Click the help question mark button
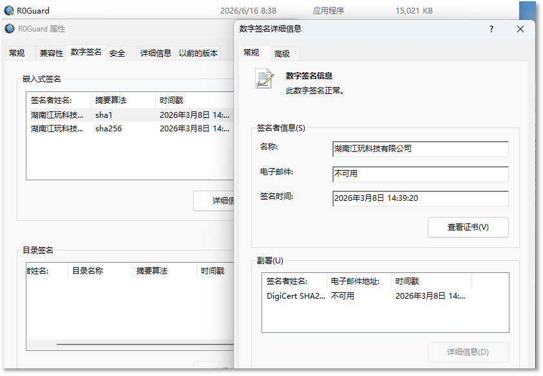543x376 pixels. [x=491, y=29]
